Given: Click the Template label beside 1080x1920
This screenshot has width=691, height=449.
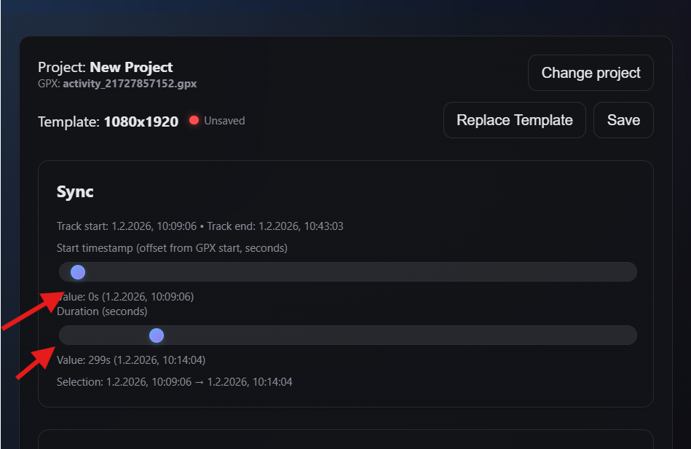Looking at the screenshot, I should tap(68, 122).
